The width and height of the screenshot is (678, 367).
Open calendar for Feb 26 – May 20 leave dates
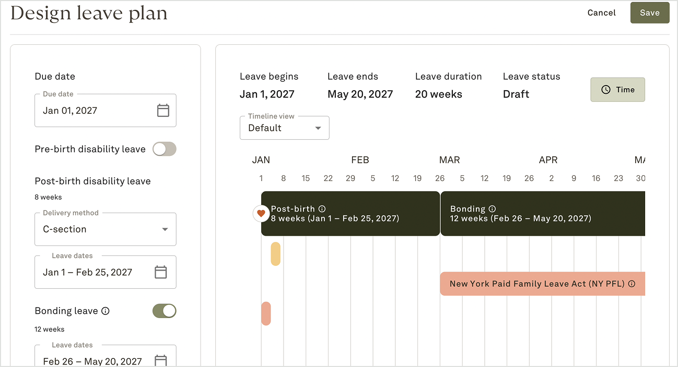(x=161, y=361)
